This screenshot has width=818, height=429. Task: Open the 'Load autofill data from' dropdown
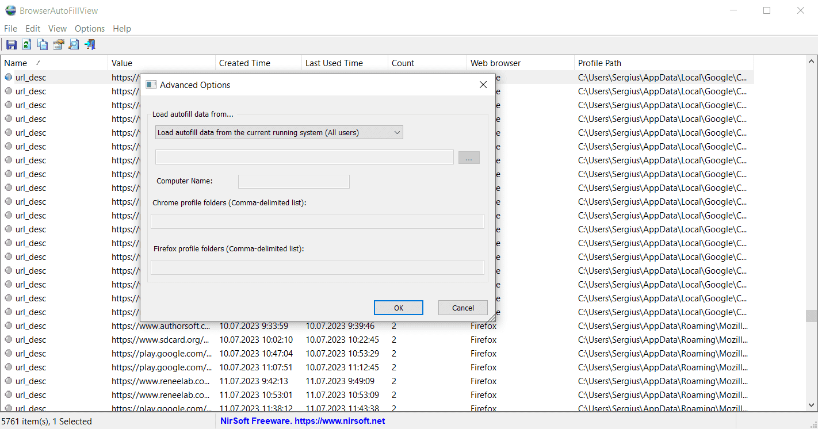[x=279, y=132]
